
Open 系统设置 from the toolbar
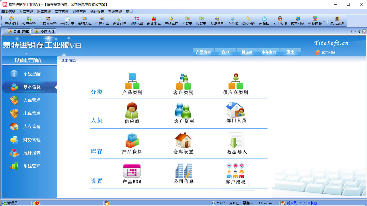(217, 21)
